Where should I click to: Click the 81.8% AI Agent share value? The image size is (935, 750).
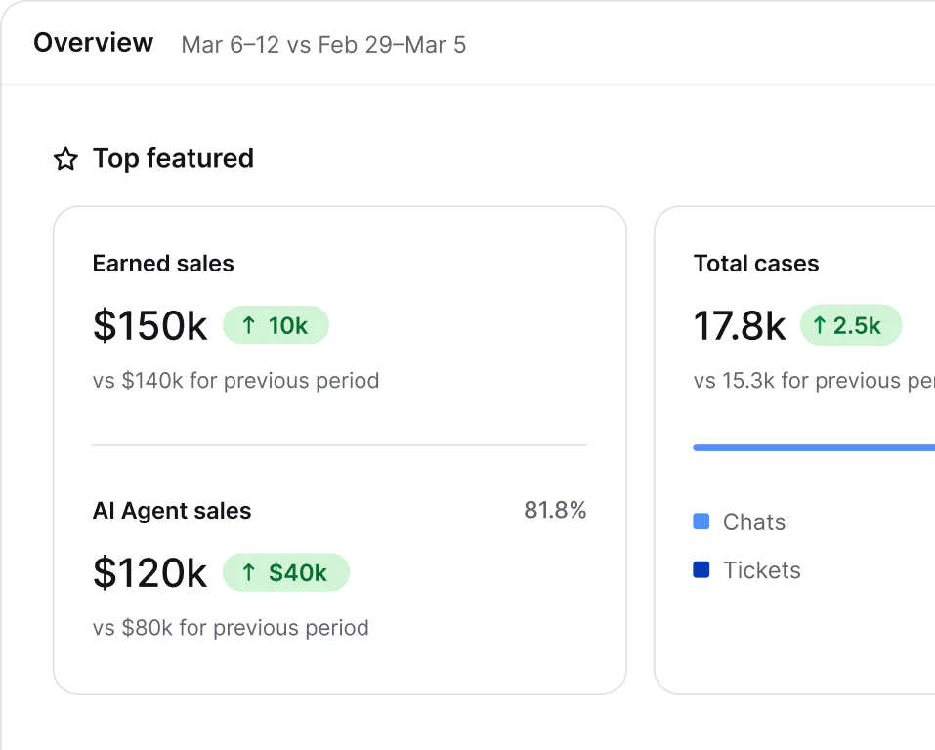[x=555, y=511]
